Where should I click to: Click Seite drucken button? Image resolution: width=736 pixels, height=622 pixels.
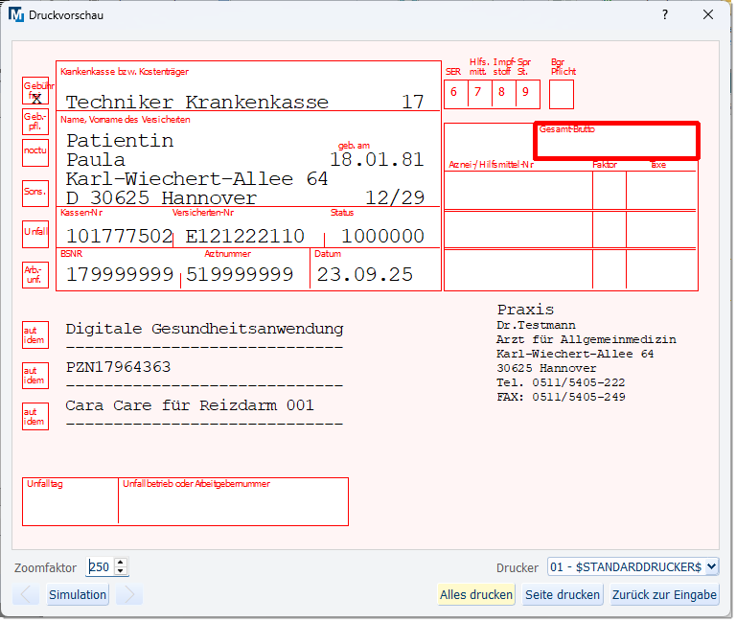coord(562,594)
